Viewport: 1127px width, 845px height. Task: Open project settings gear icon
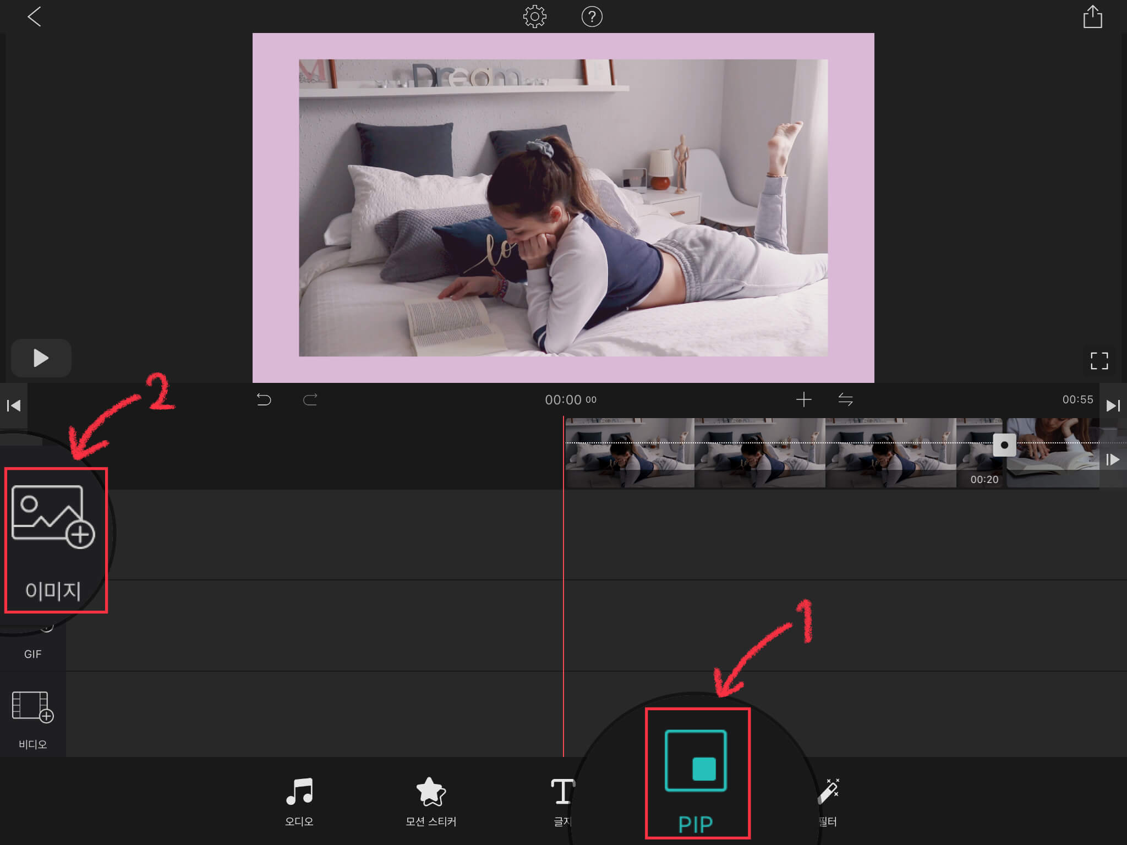coord(534,17)
